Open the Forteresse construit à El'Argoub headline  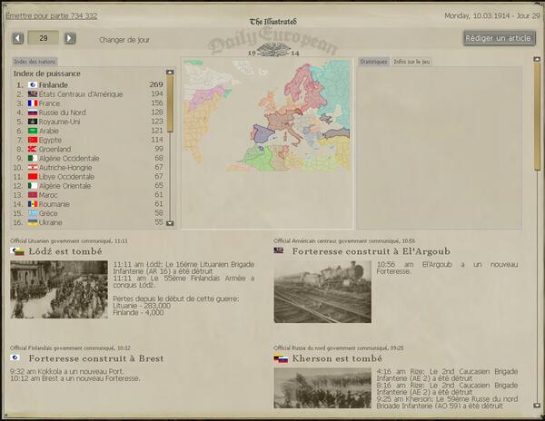point(372,251)
